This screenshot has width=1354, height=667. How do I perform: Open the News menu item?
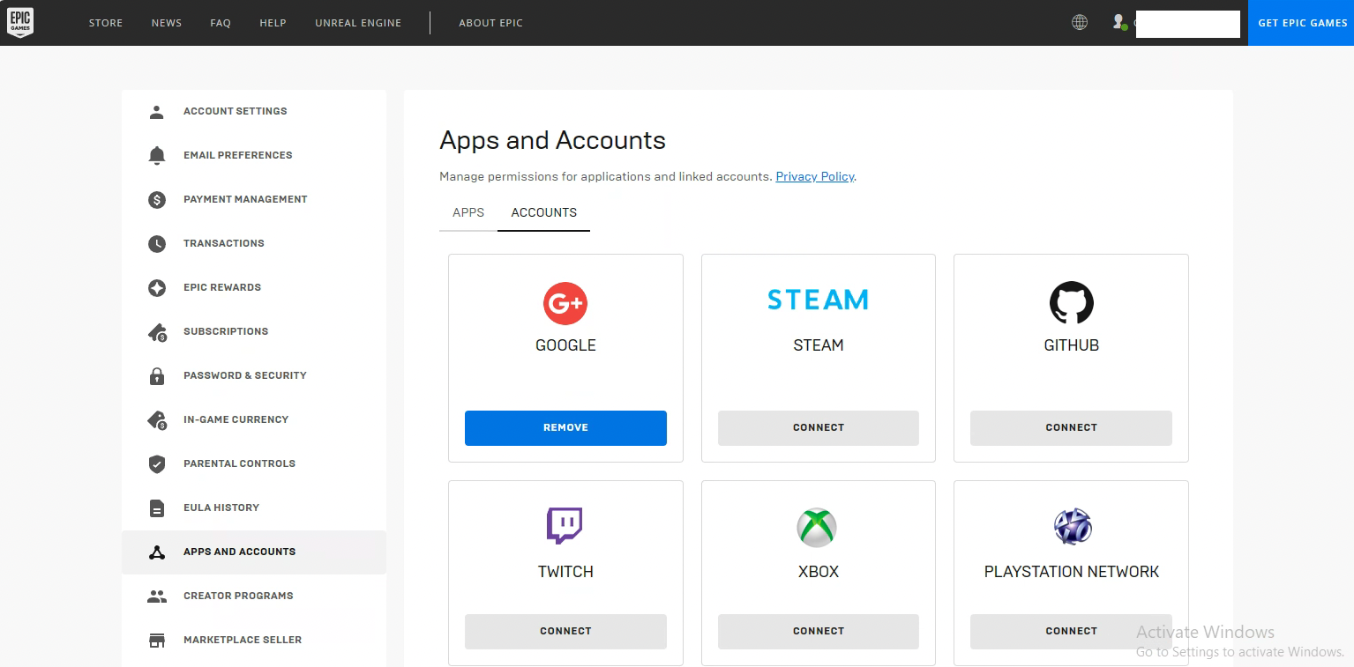(167, 23)
